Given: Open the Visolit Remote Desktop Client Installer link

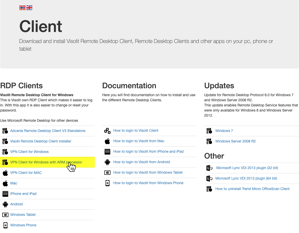Looking at the screenshot, I should pyautogui.click(x=41, y=141).
